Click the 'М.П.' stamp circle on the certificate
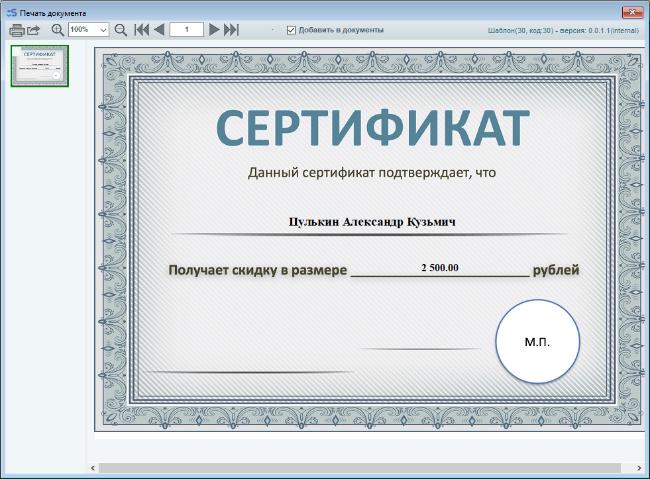Viewport: 650px width, 479px height. (537, 341)
